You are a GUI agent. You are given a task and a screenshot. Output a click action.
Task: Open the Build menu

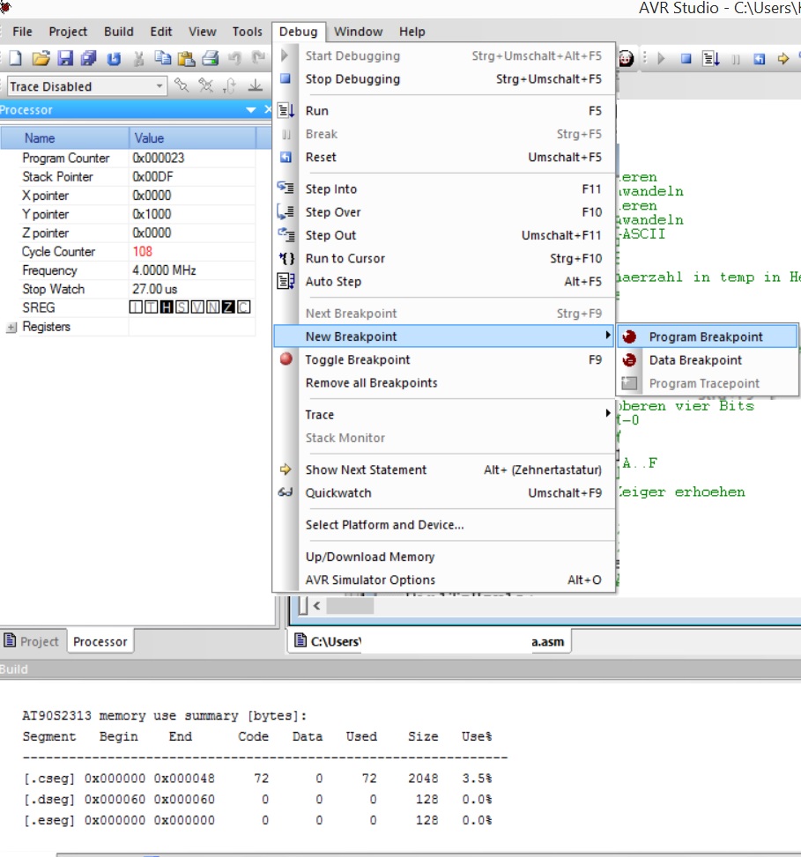(x=119, y=32)
